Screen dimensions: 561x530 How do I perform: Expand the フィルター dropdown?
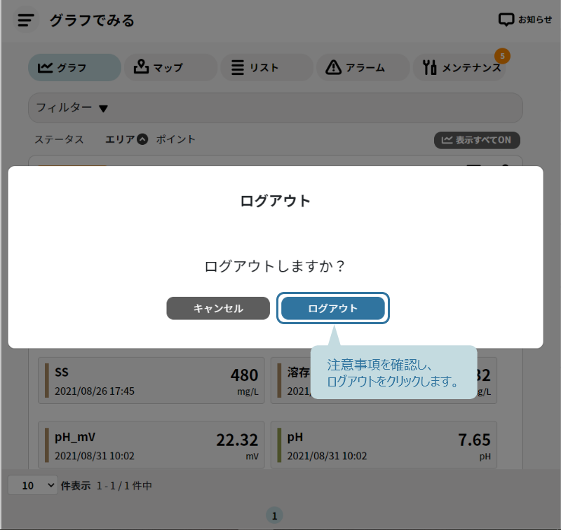[x=275, y=108]
